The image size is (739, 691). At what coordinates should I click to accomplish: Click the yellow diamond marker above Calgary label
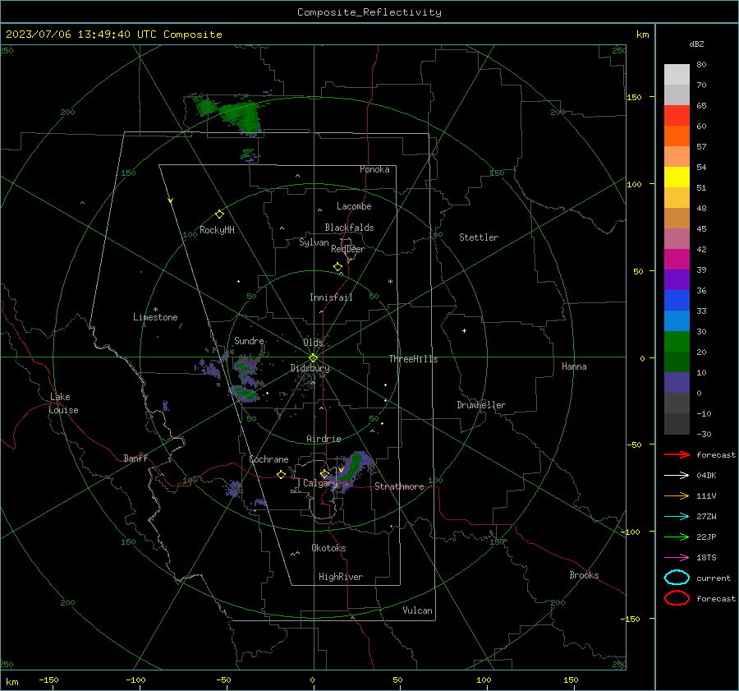(324, 473)
